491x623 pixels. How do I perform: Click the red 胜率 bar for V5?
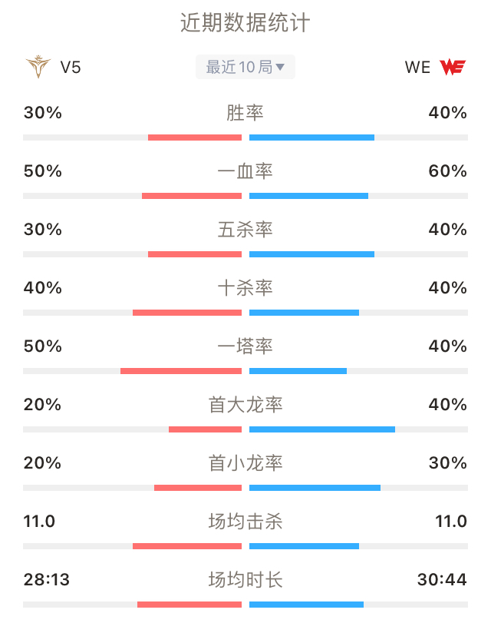195,138
